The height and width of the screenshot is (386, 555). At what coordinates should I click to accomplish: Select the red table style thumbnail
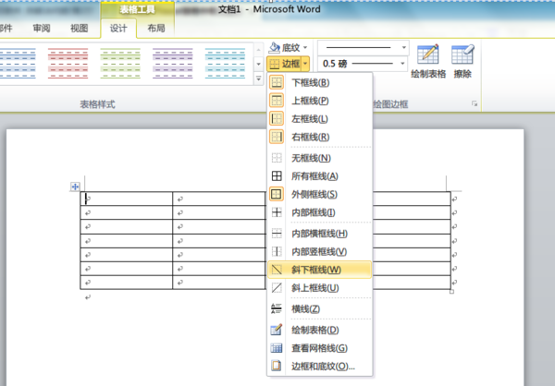tap(68, 64)
